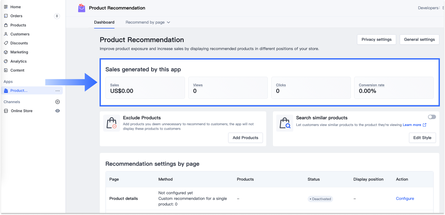
Task: Click Configure for Product details row
Action: pos(405,199)
